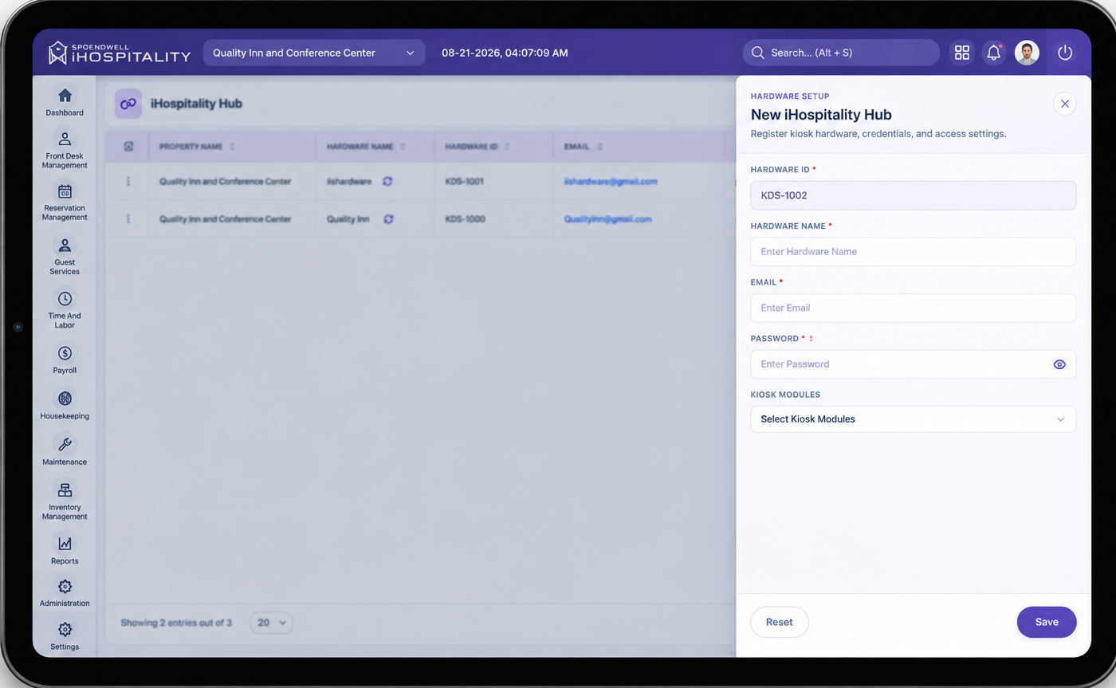Focus the Hardware Name input field
This screenshot has height=688, width=1116.
[x=914, y=252]
